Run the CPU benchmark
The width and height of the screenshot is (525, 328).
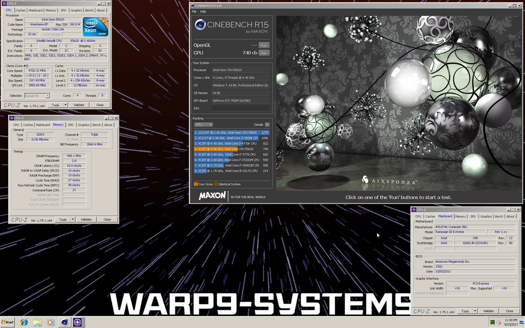264,53
